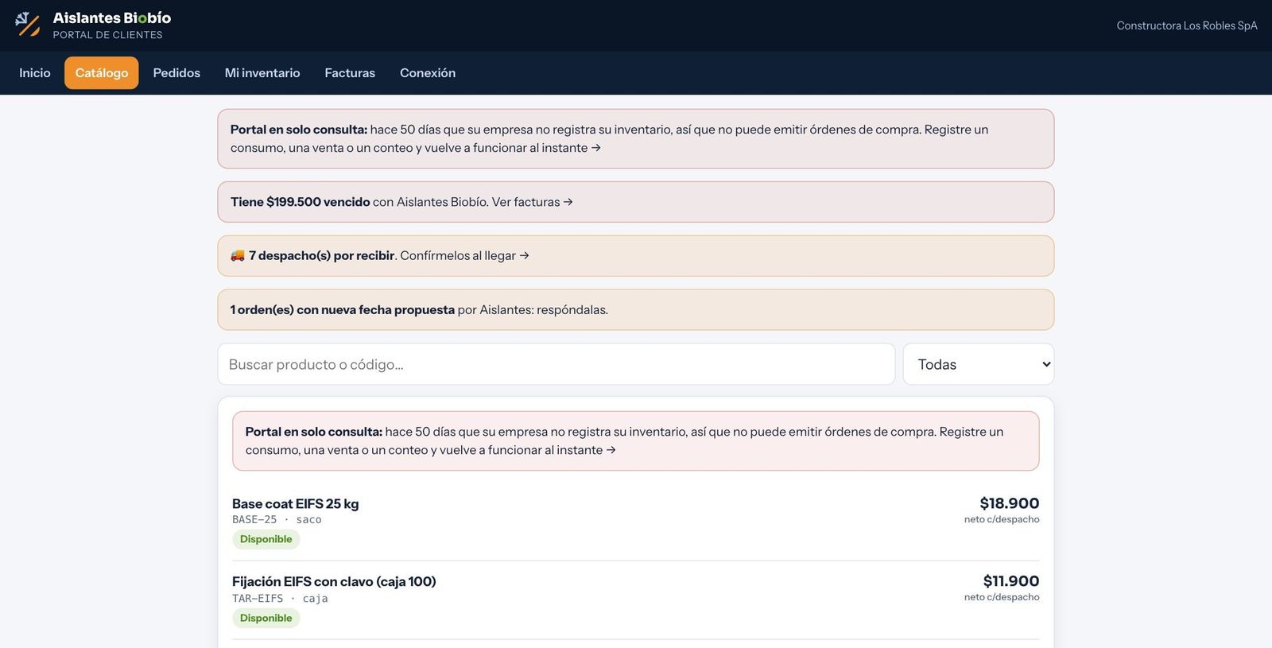Click Disponible badge under Base coat EIFS

(x=266, y=539)
